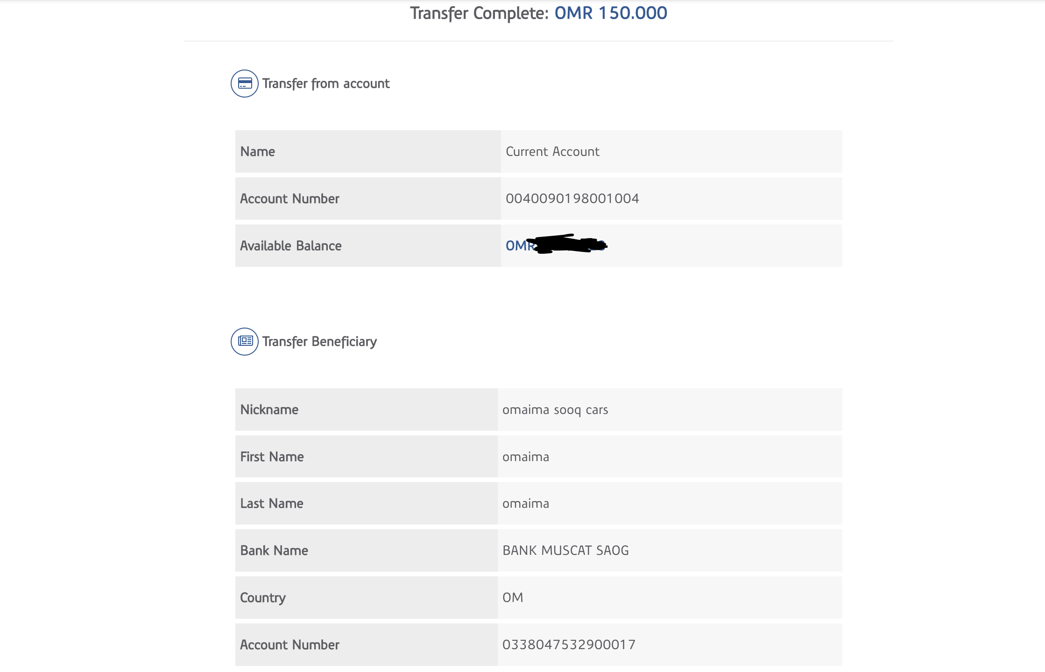Screen dimensions: 1045x672
Task: Click the Transfer Complete heading text
Action: click(479, 13)
